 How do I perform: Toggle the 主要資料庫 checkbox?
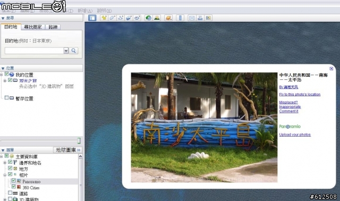[x=6, y=156]
